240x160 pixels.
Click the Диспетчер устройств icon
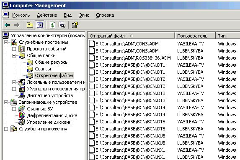tap(22, 95)
